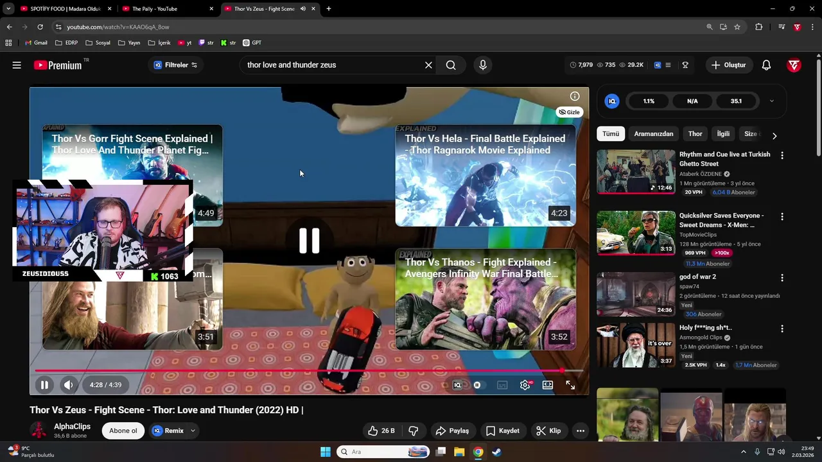Like the video (26 B)
822x462 pixels.
[381, 431]
